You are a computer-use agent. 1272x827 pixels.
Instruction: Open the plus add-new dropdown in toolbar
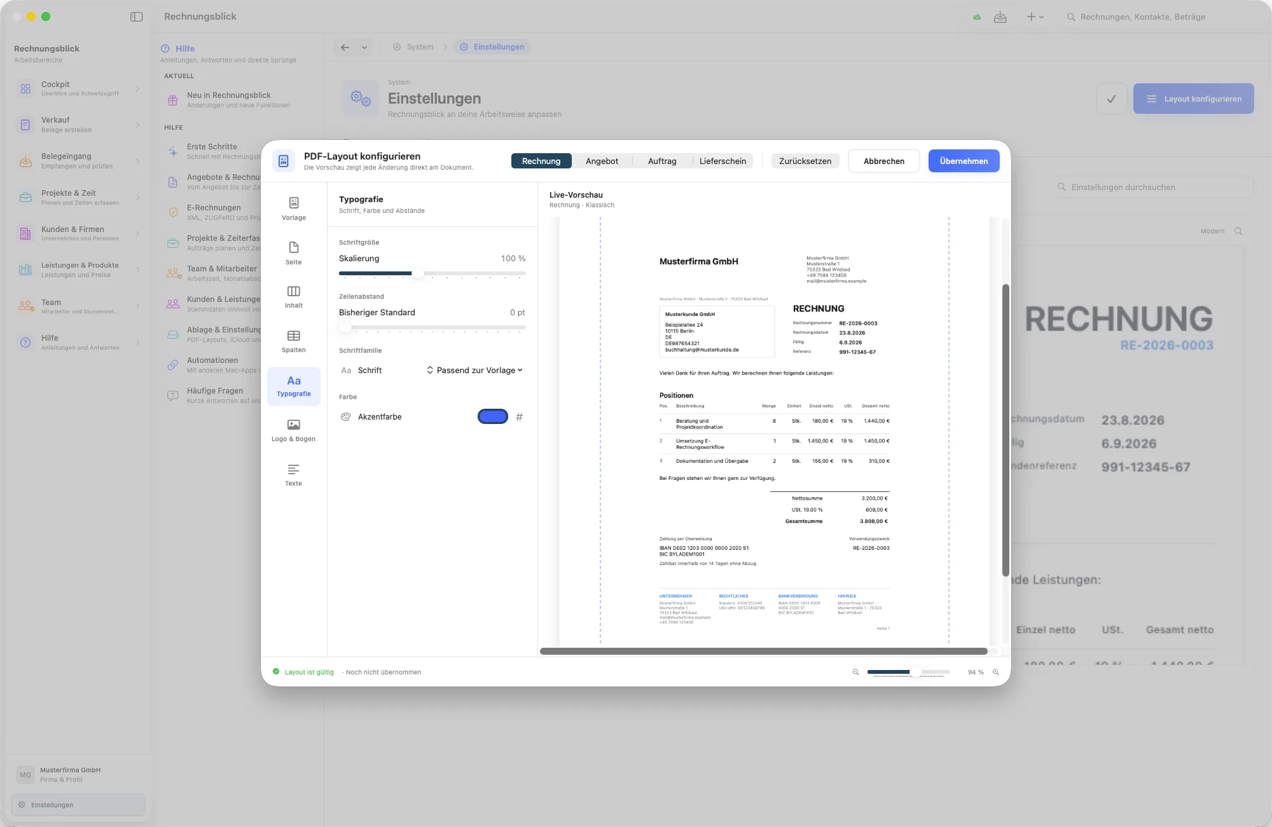point(1035,17)
